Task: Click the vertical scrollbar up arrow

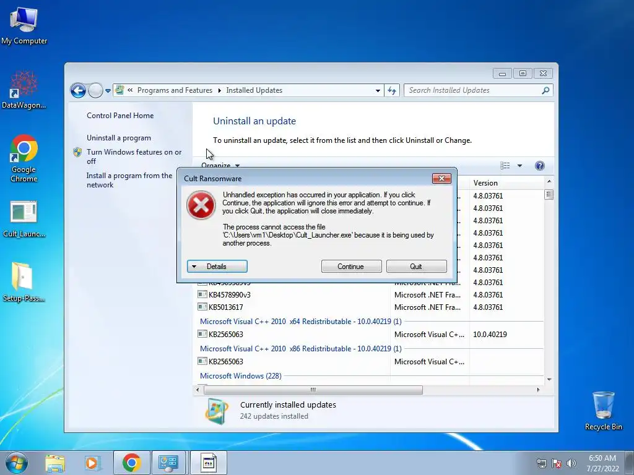Action: click(x=549, y=181)
